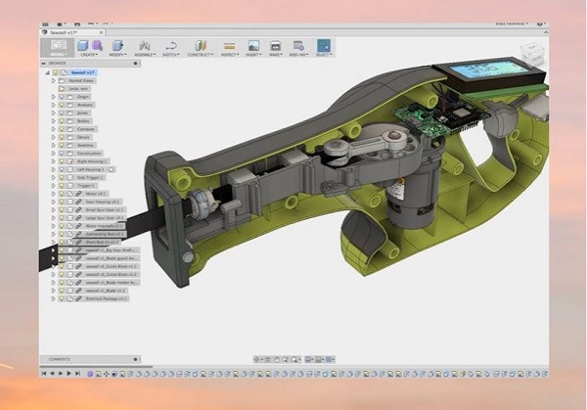Toggle visibility bulb of Origin folder
The height and width of the screenshot is (410, 587).
coord(62,97)
